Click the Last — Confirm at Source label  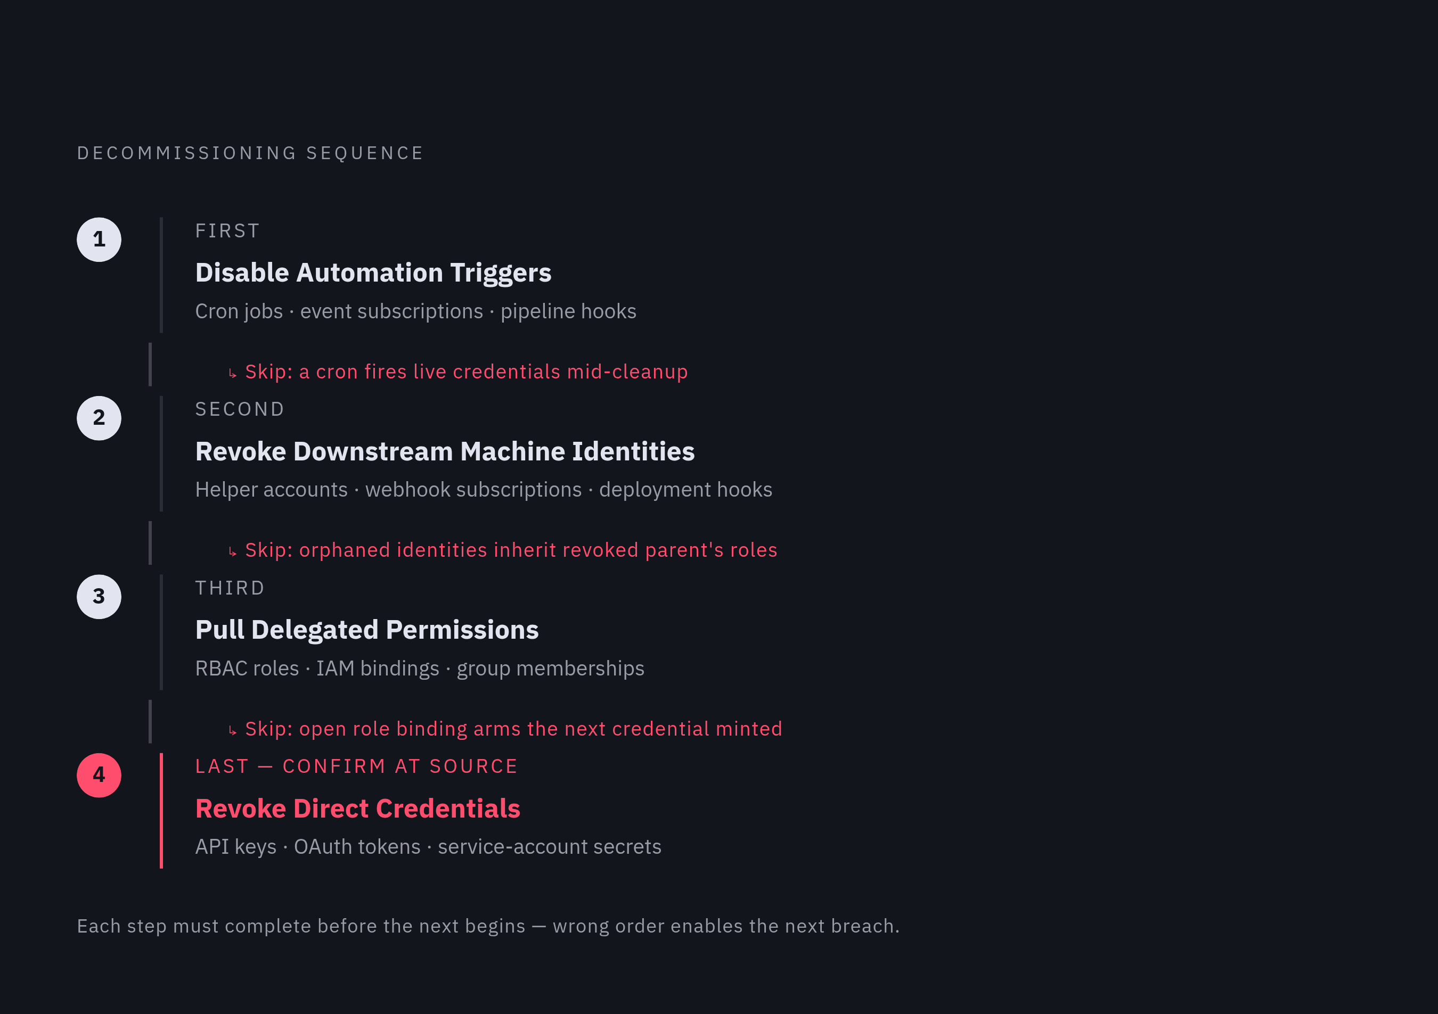coord(356,767)
